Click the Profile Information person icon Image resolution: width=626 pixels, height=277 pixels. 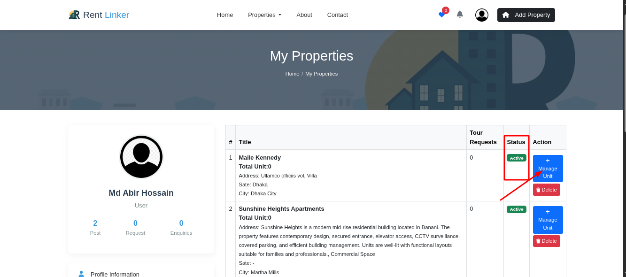[81, 274]
